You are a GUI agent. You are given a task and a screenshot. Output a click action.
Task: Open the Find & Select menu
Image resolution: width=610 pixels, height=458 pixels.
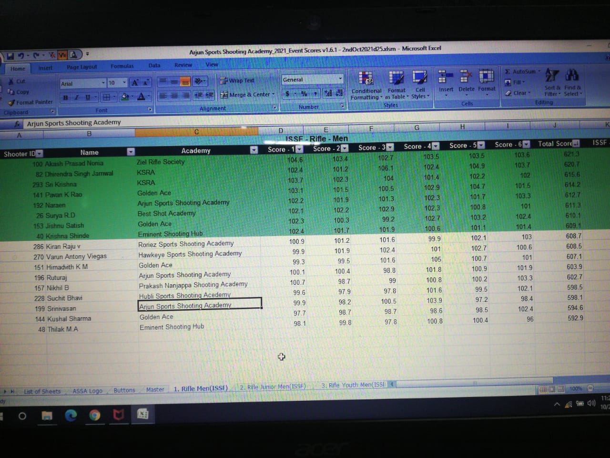pyautogui.click(x=572, y=82)
